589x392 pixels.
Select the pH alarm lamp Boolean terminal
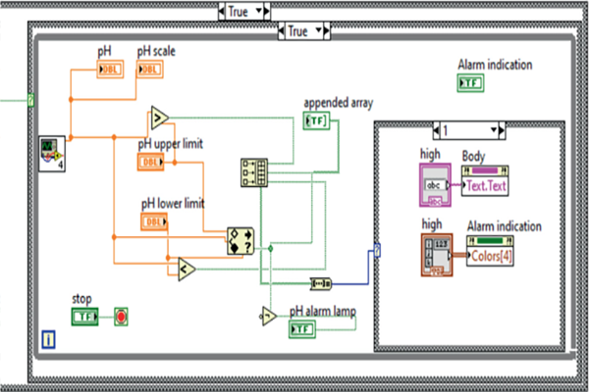(303, 329)
